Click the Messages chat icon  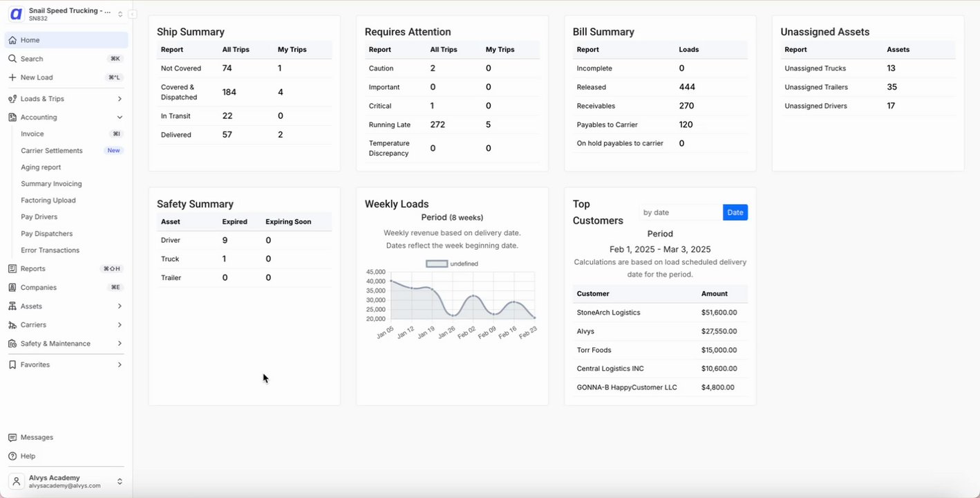pyautogui.click(x=12, y=437)
